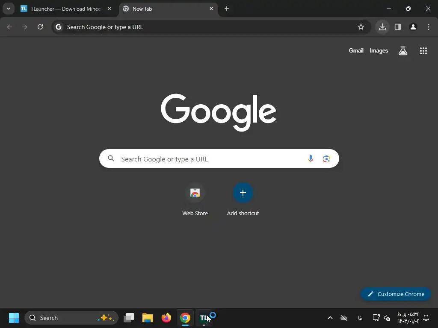Toggle the Chrome side panel
This screenshot has width=438, height=328.
coord(398,27)
